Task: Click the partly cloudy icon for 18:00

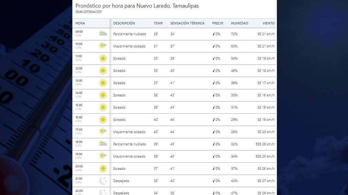Action: point(103,144)
